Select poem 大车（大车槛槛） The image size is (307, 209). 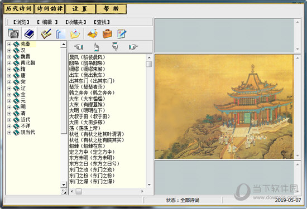tap(87, 99)
